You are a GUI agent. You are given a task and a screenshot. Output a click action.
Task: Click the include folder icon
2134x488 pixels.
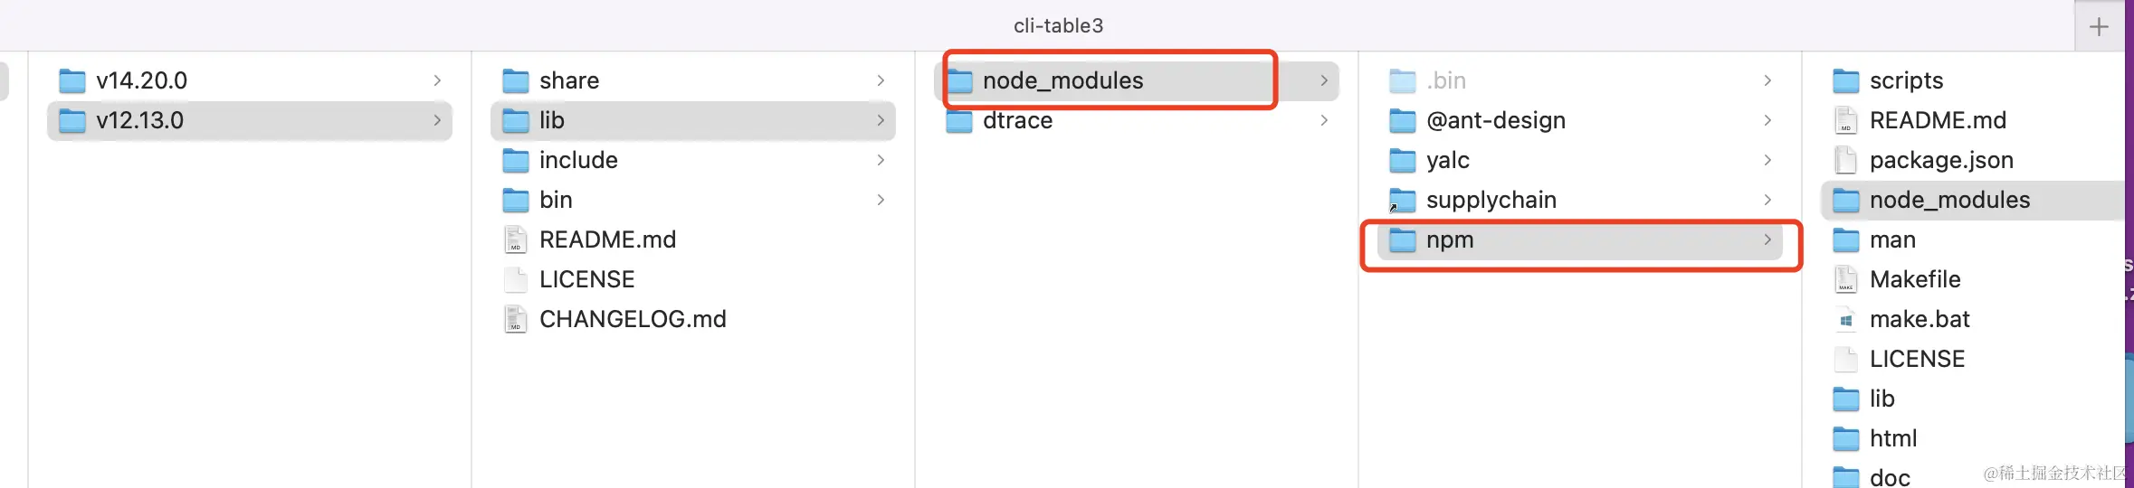pyautogui.click(x=515, y=160)
